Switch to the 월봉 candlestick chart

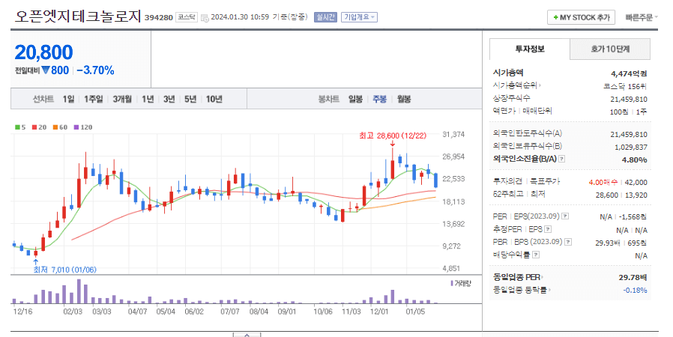pos(404,99)
